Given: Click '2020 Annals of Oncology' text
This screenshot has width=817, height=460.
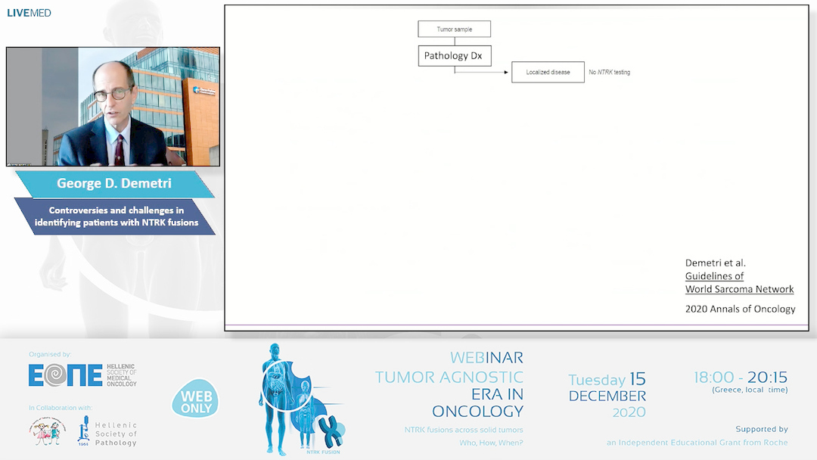Looking at the screenshot, I should point(740,309).
